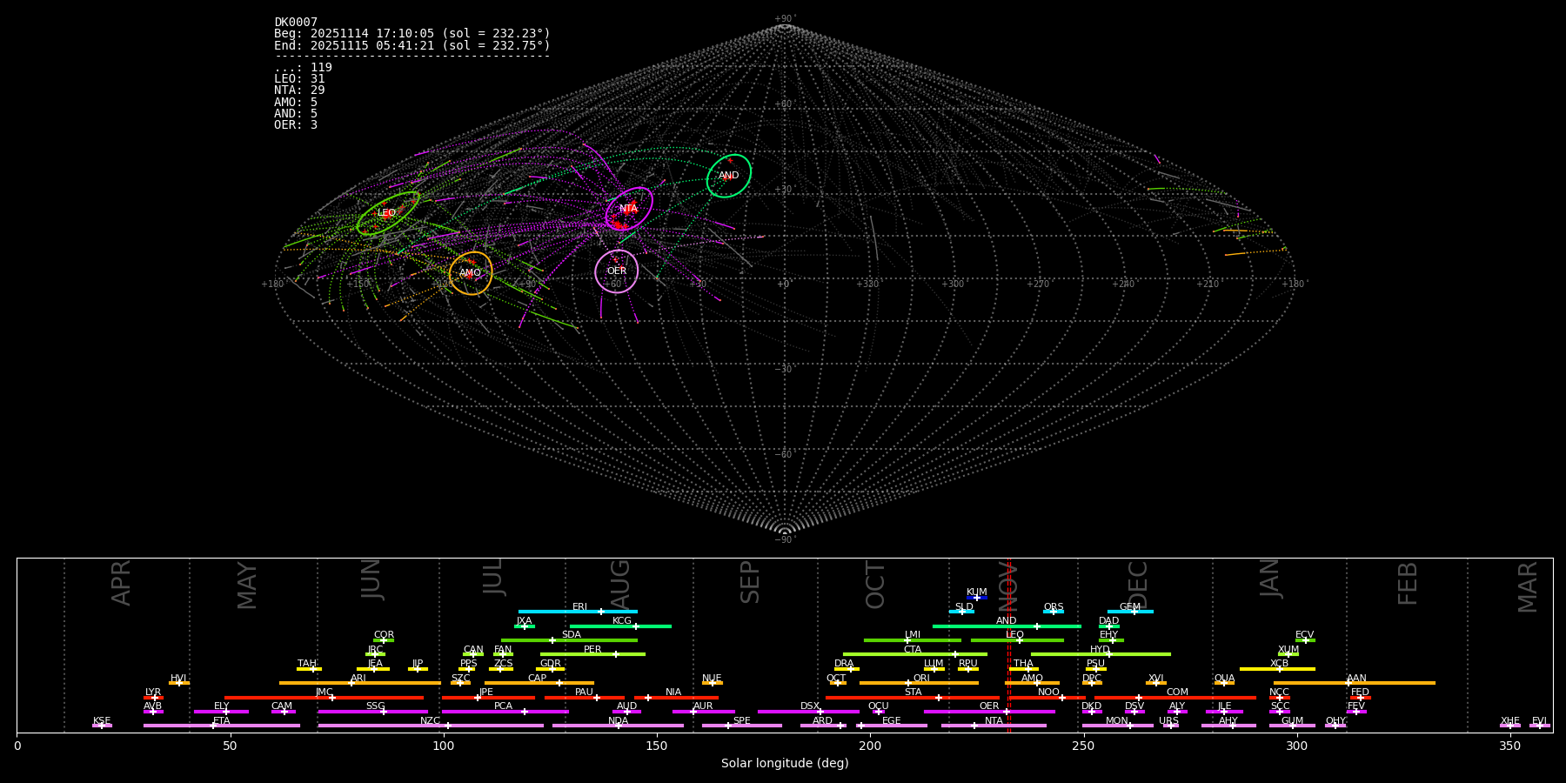Viewport: 1566px width, 783px height.
Task: Click the SPE shower bar in timeline
Action: point(742,726)
